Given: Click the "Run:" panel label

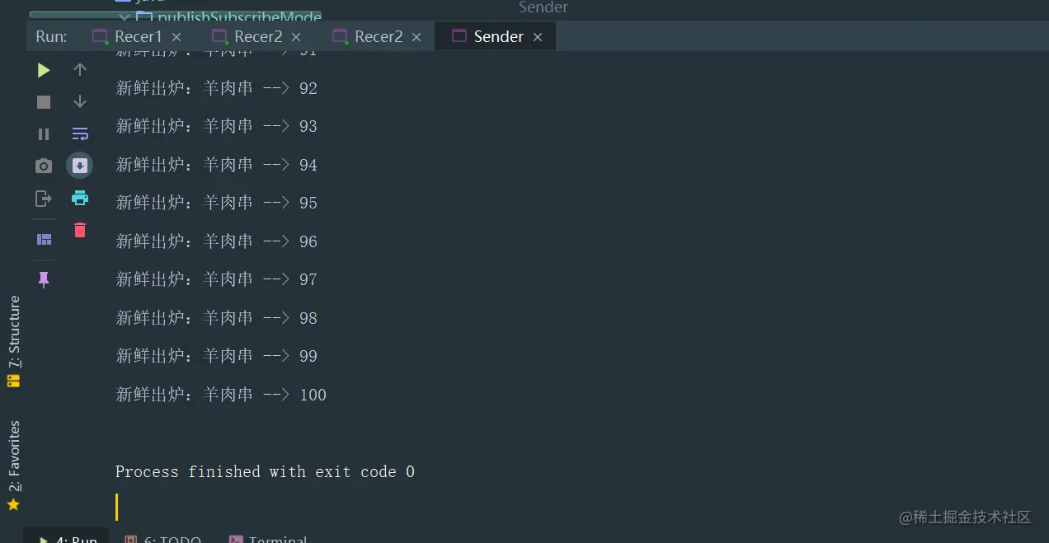Looking at the screenshot, I should pos(51,36).
